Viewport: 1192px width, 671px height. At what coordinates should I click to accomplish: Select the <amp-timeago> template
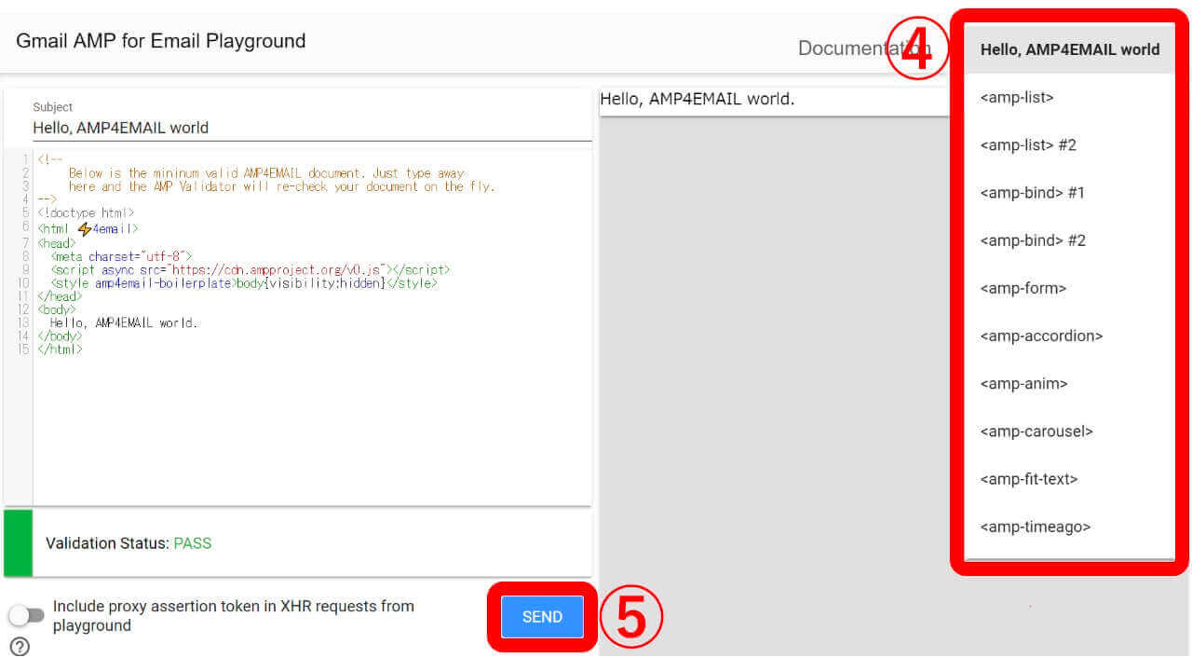[1036, 527]
